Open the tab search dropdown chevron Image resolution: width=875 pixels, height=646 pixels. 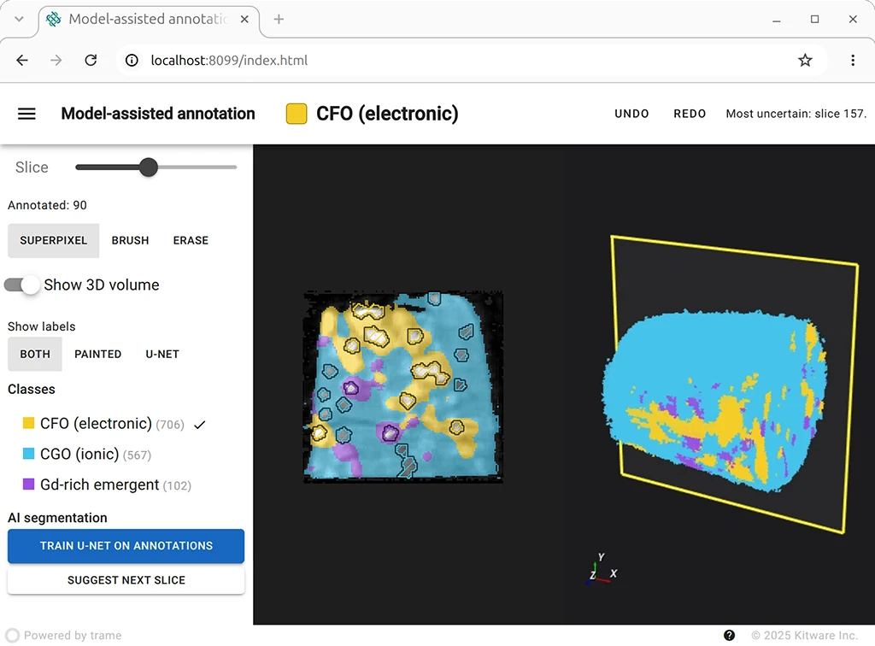click(x=19, y=19)
